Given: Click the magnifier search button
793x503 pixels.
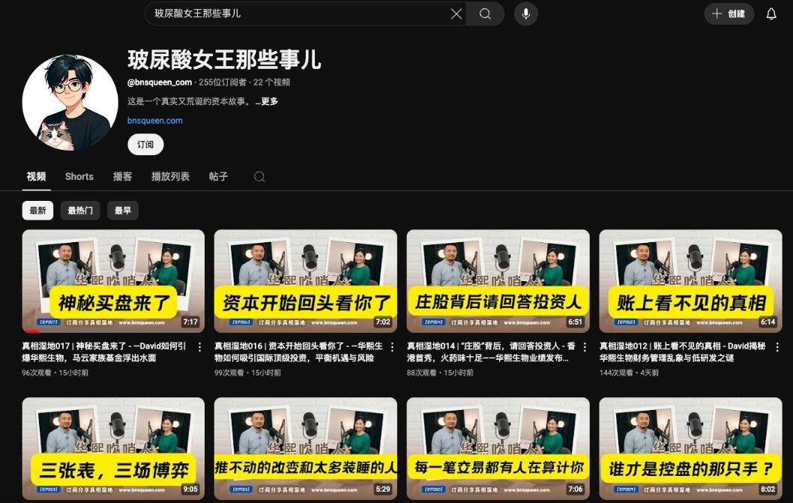Looking at the screenshot, I should [485, 13].
